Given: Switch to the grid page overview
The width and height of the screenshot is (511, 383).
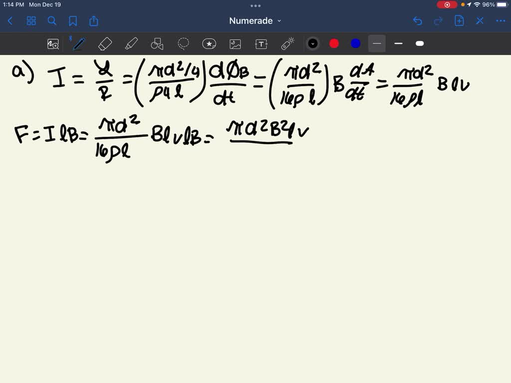Looking at the screenshot, I should point(31,21).
